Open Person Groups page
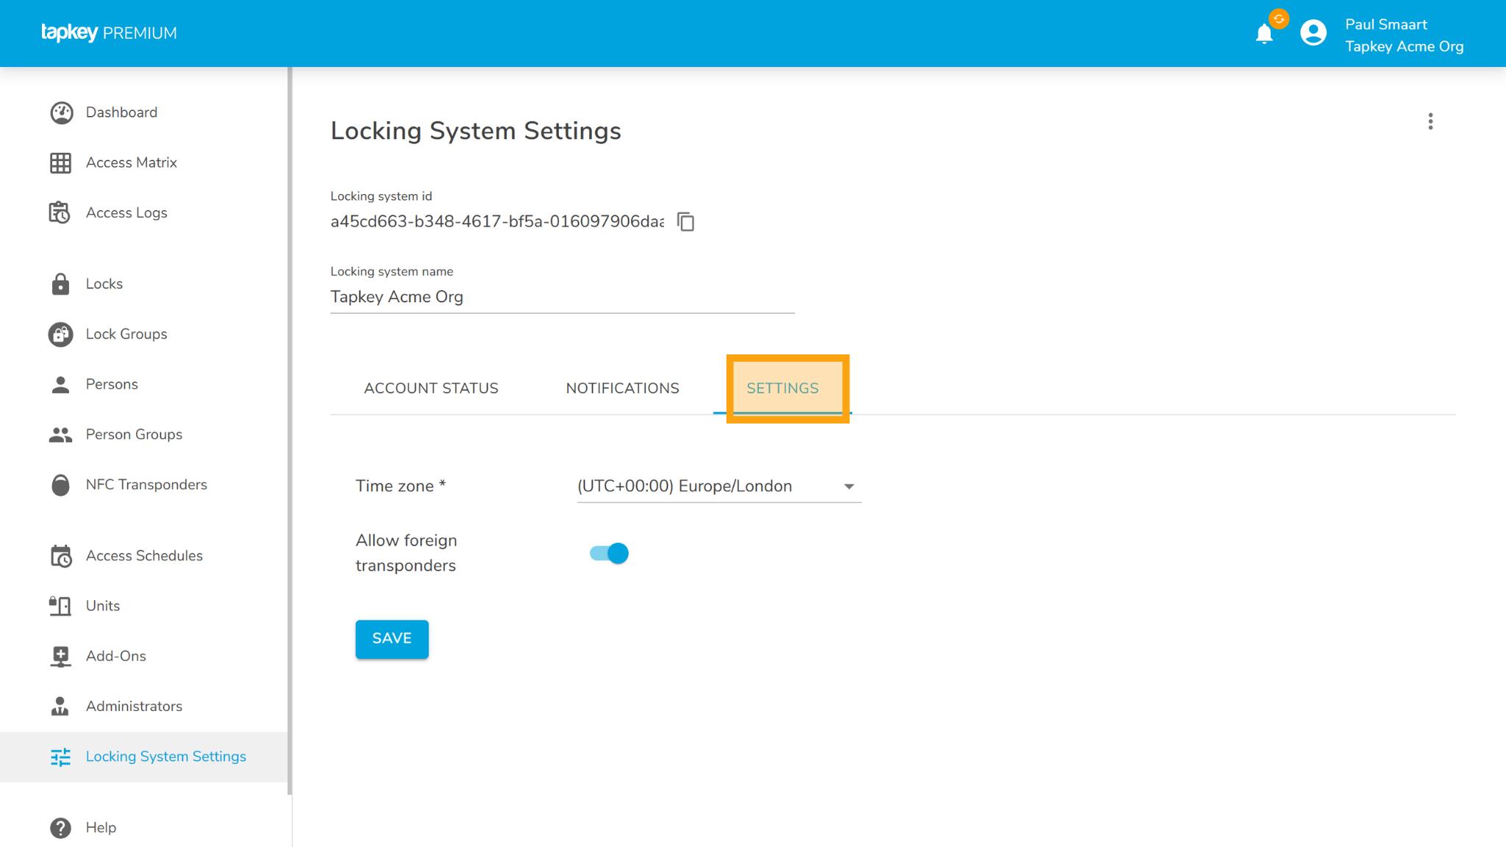The image size is (1506, 847). click(143, 435)
